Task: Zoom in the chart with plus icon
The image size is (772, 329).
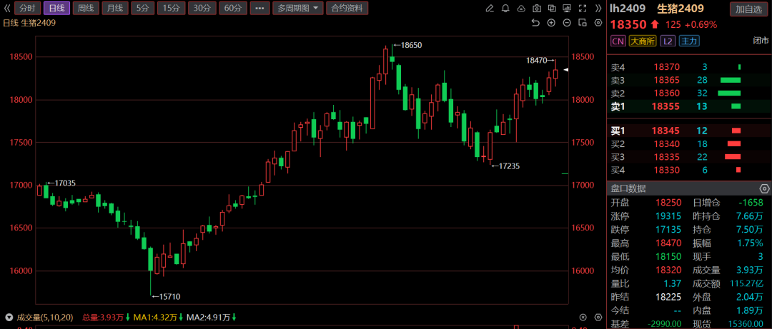Action: (x=551, y=23)
